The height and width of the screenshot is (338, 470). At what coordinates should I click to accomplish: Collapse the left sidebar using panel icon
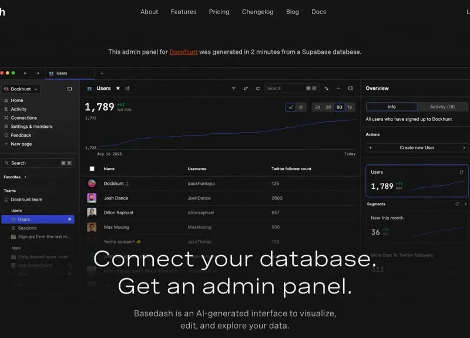click(x=70, y=89)
